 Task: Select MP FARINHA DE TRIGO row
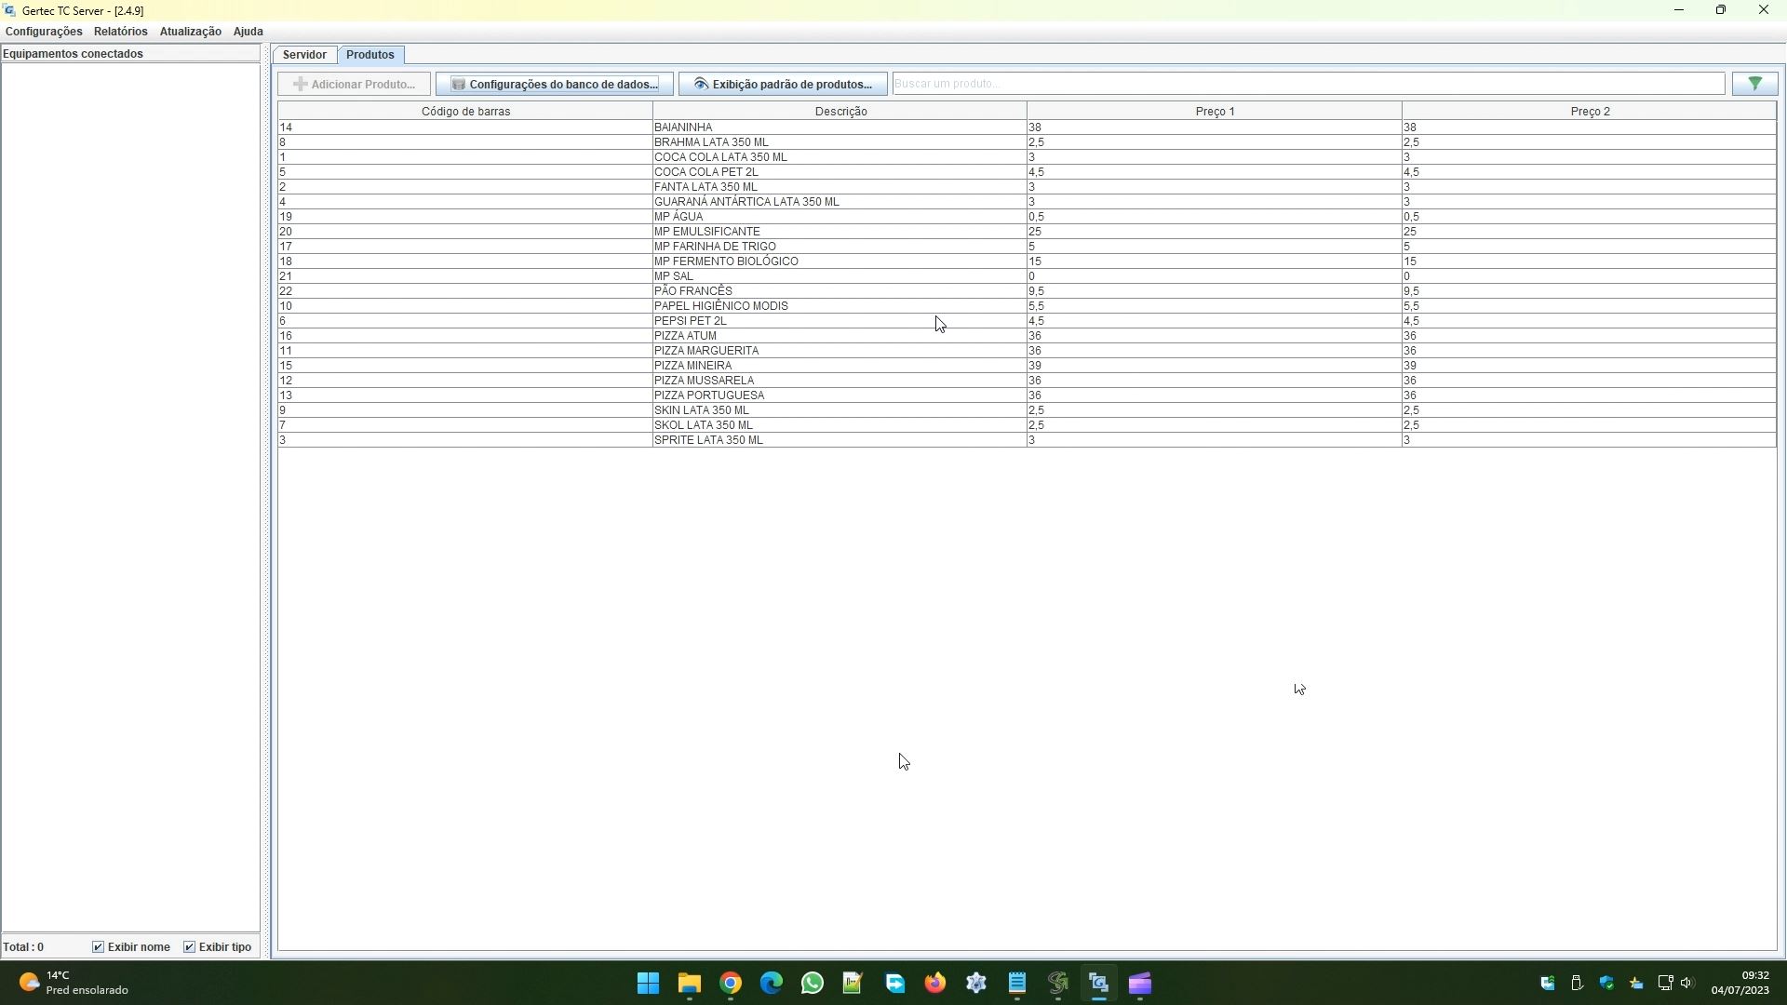tap(1028, 247)
